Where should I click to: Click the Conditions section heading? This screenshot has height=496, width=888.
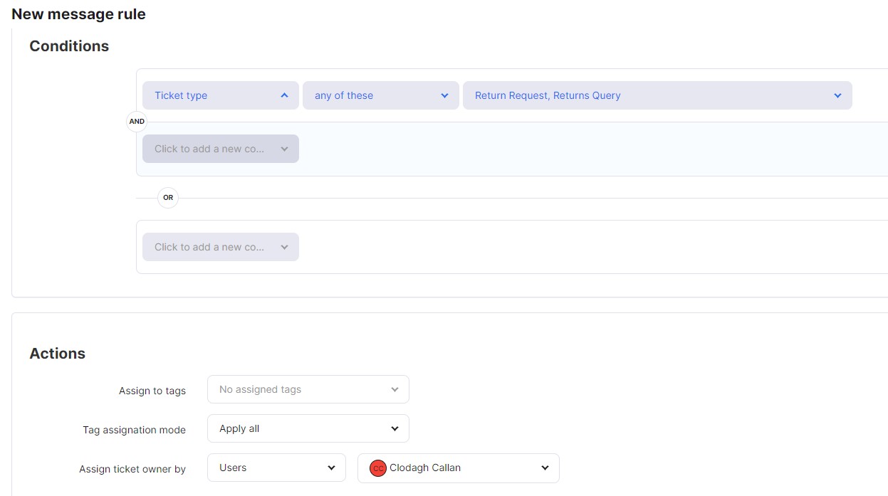click(69, 46)
